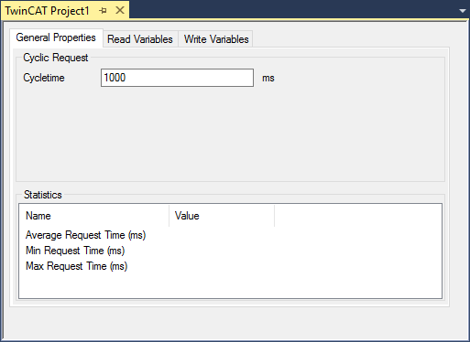Image resolution: width=470 pixels, height=342 pixels.
Task: Close the TwinCAT Project1 tab
Action: tap(120, 10)
